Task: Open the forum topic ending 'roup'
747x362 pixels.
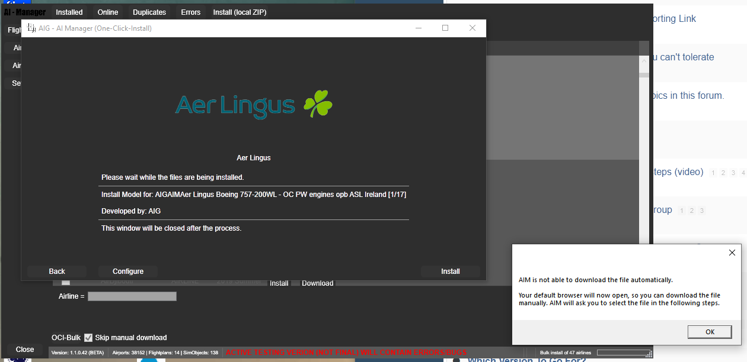Action: tap(662, 210)
